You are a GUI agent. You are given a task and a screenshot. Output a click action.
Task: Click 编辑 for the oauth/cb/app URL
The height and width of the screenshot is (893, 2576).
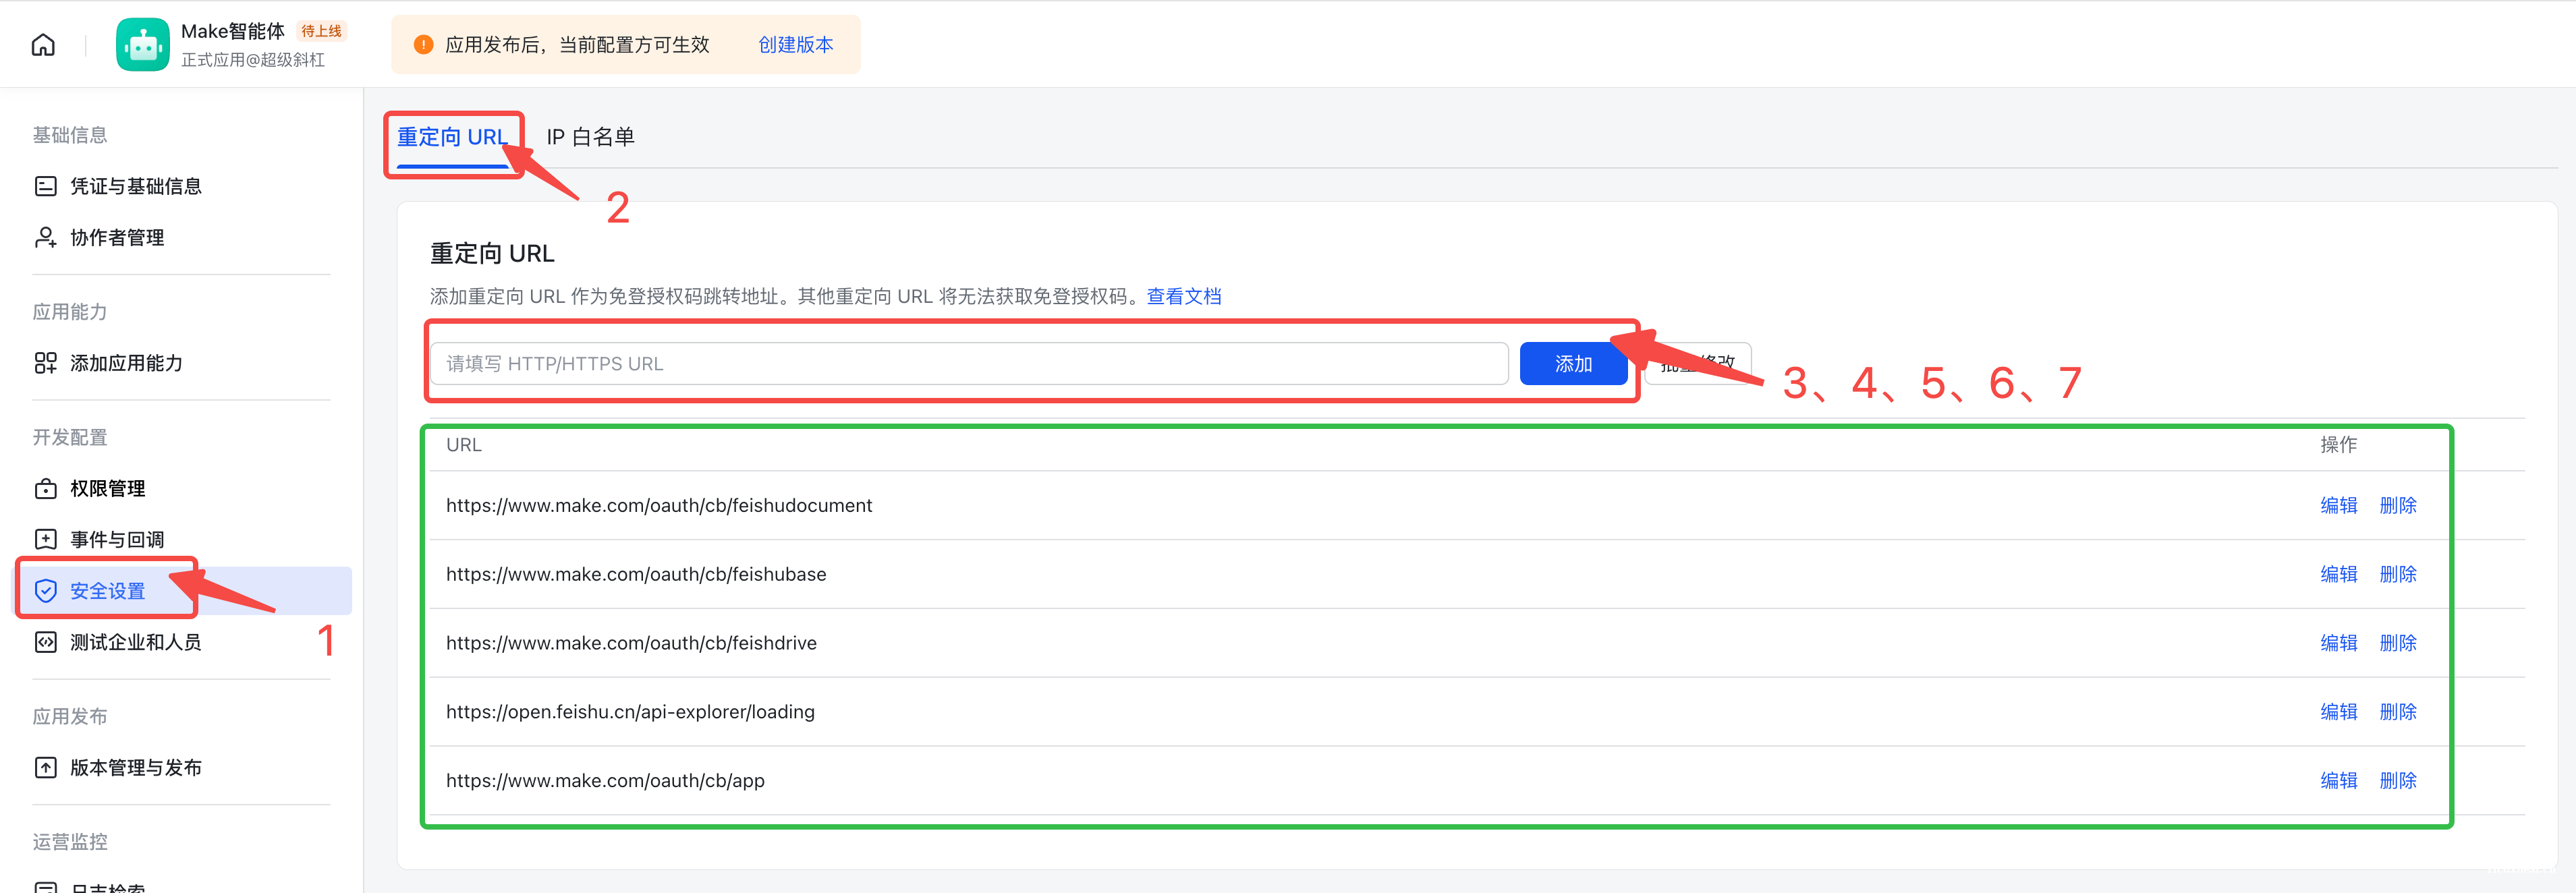coord(2338,780)
